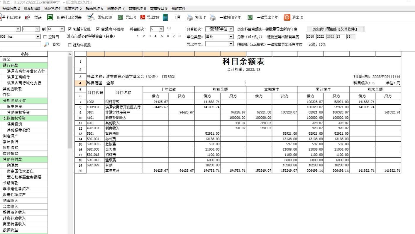Click the search text input field
415x234 pixels.
point(20,44)
